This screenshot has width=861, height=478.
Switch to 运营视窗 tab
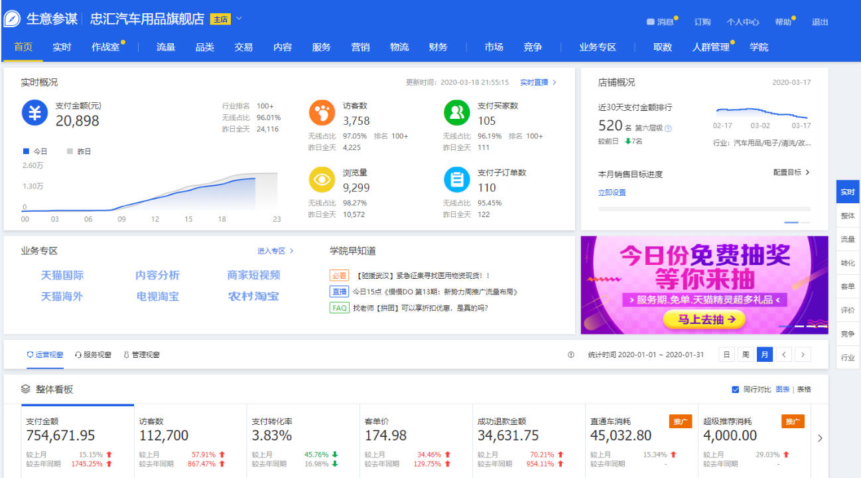click(45, 355)
